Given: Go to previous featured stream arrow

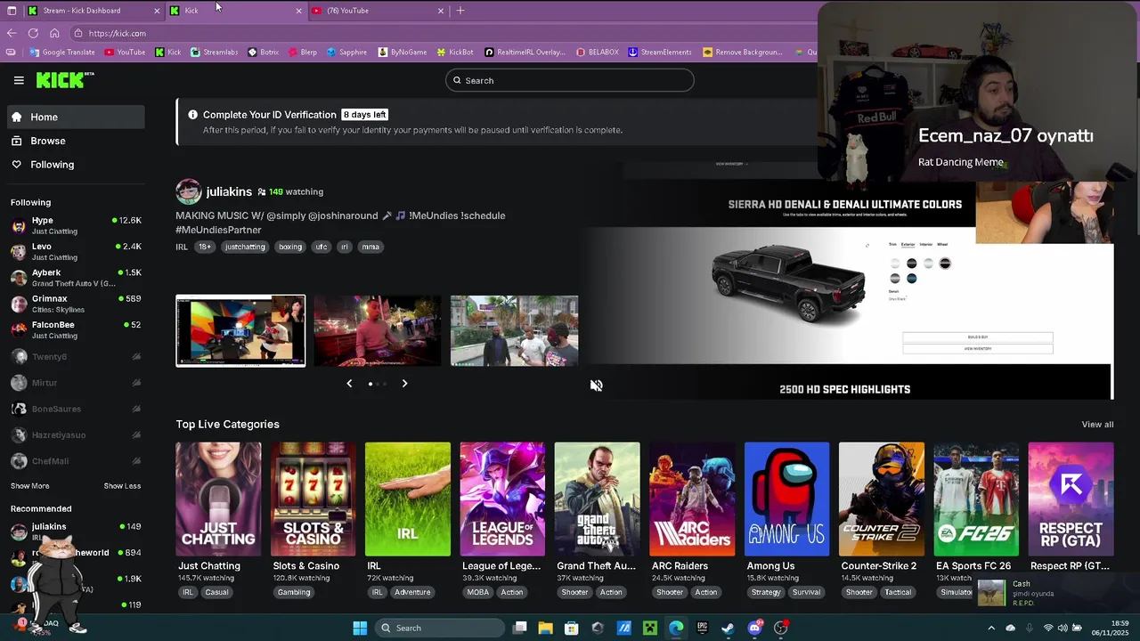Looking at the screenshot, I should tap(349, 383).
